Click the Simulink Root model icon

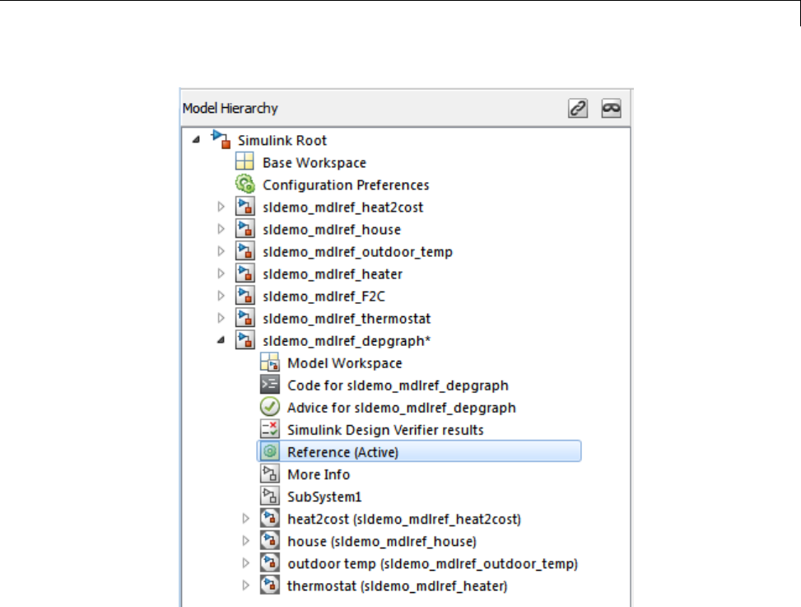click(221, 140)
